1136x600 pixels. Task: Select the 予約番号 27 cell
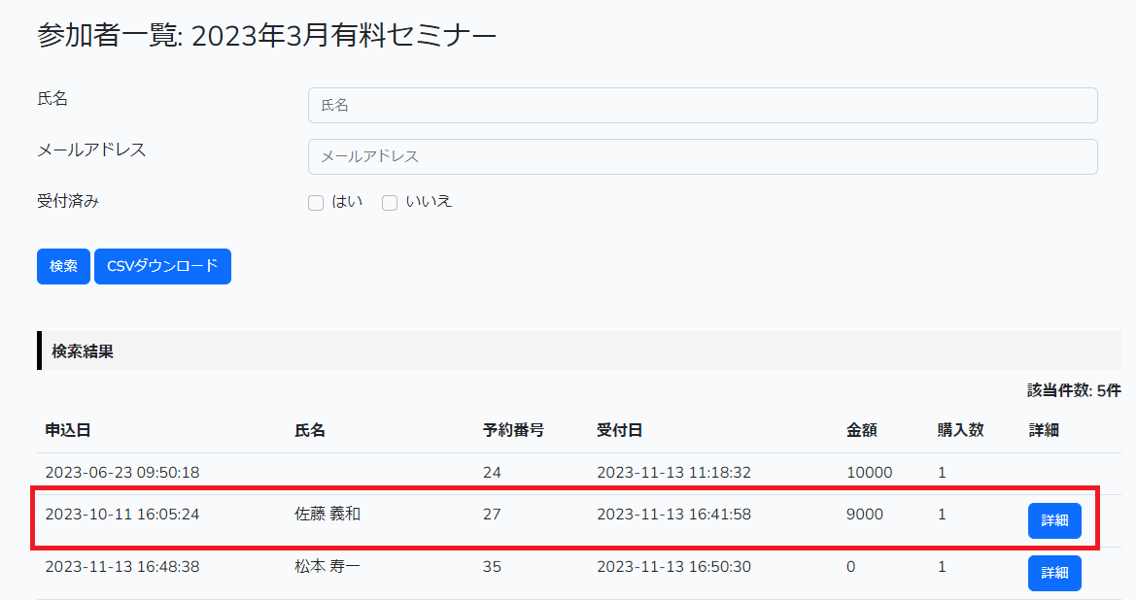(492, 515)
